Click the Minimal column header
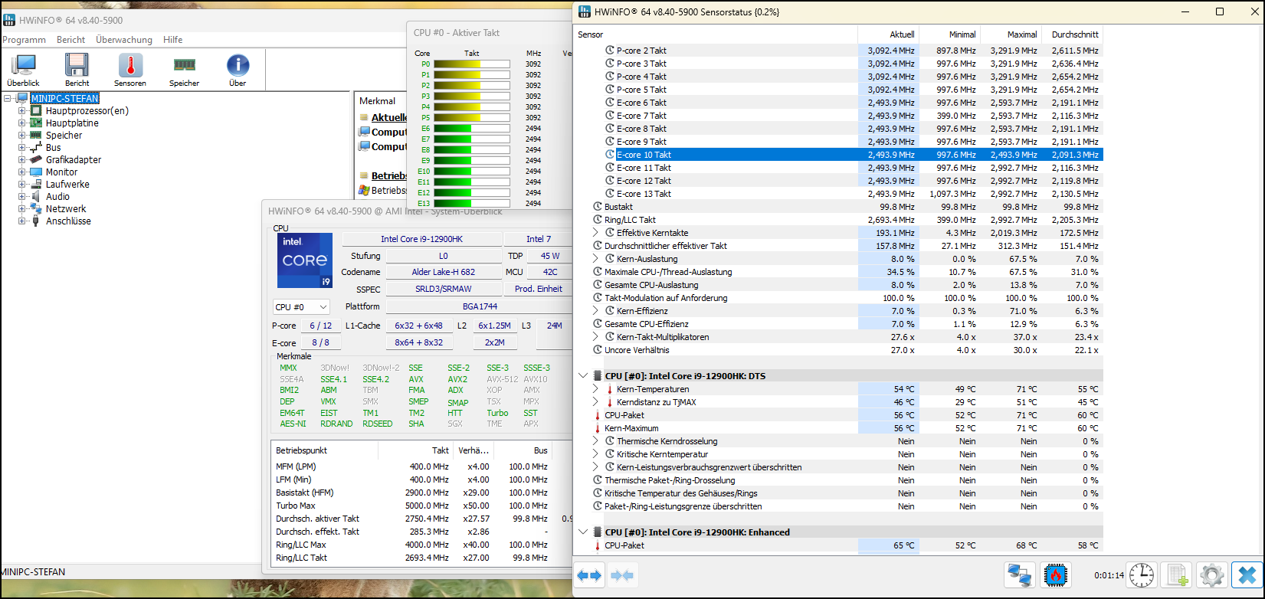This screenshot has height=599, width=1265. [x=949, y=34]
